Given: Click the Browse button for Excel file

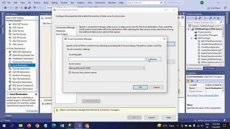Looking at the screenshot, I should (x=154, y=59).
